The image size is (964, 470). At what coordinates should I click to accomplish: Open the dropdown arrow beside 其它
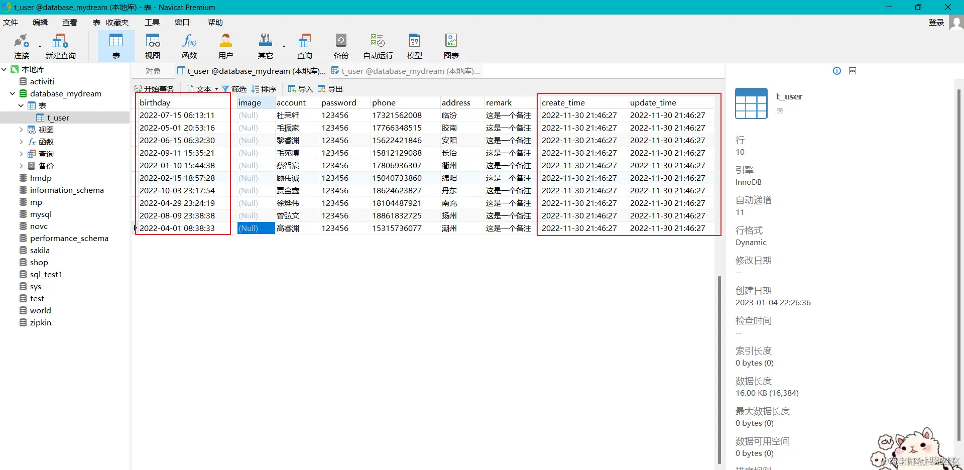pos(284,46)
